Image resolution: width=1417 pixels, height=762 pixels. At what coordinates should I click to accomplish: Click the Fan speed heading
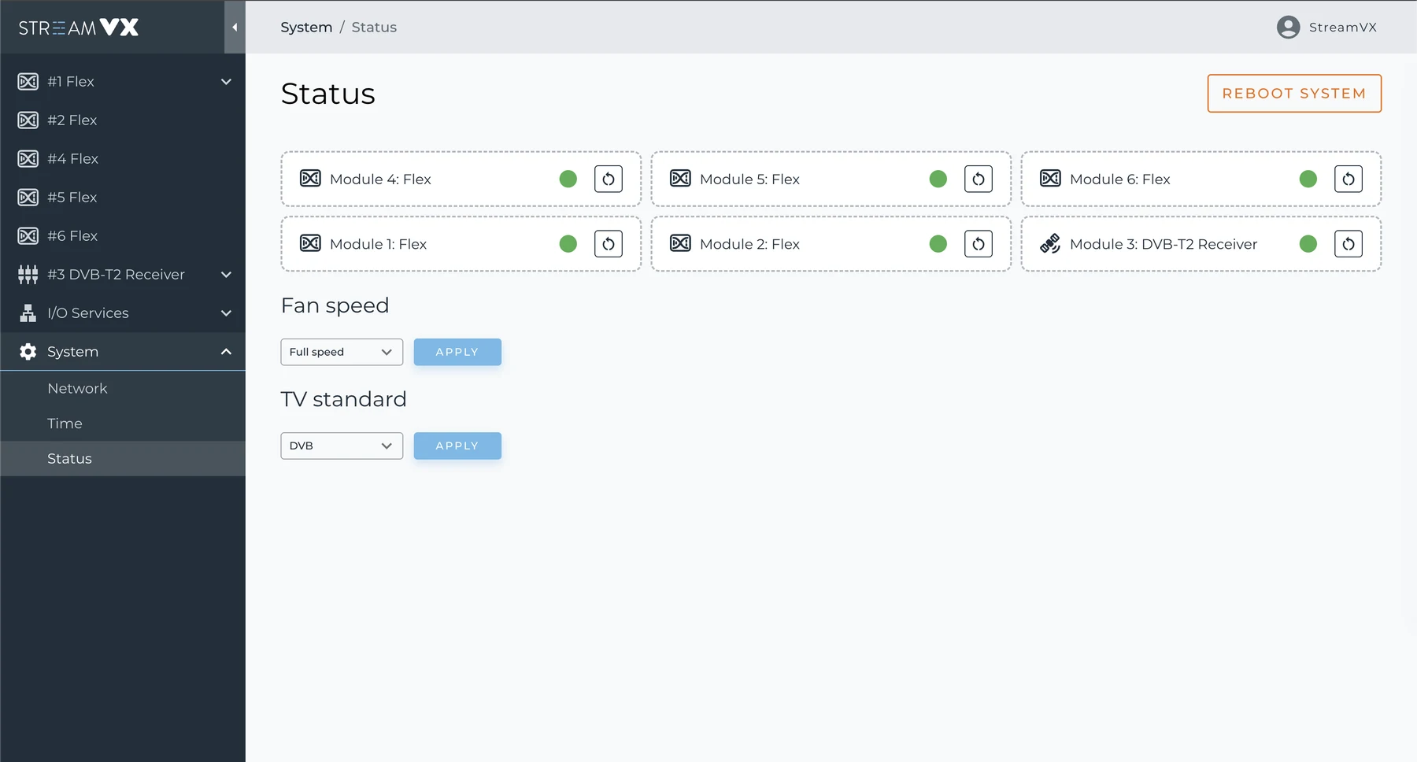click(x=335, y=305)
